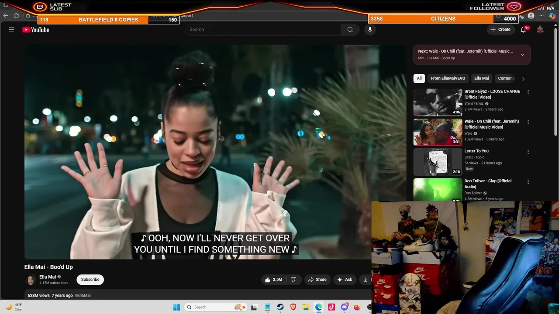This screenshot has height=314, width=559.
Task: Click the Create button
Action: 500,30
